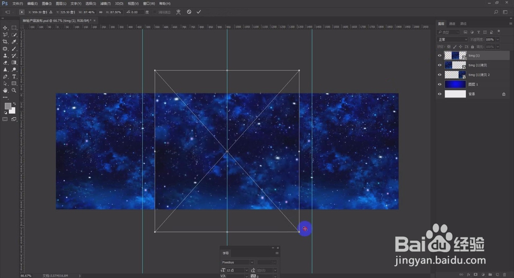The height and width of the screenshot is (278, 514).
Task: Hide the timg (1) 拷贝 layer
Action: 439,65
